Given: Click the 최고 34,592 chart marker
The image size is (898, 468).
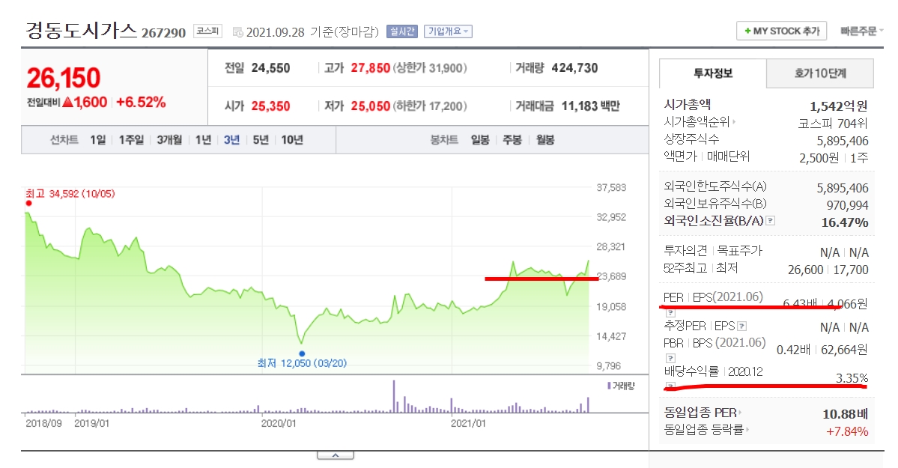Looking at the screenshot, I should pyautogui.click(x=28, y=203).
